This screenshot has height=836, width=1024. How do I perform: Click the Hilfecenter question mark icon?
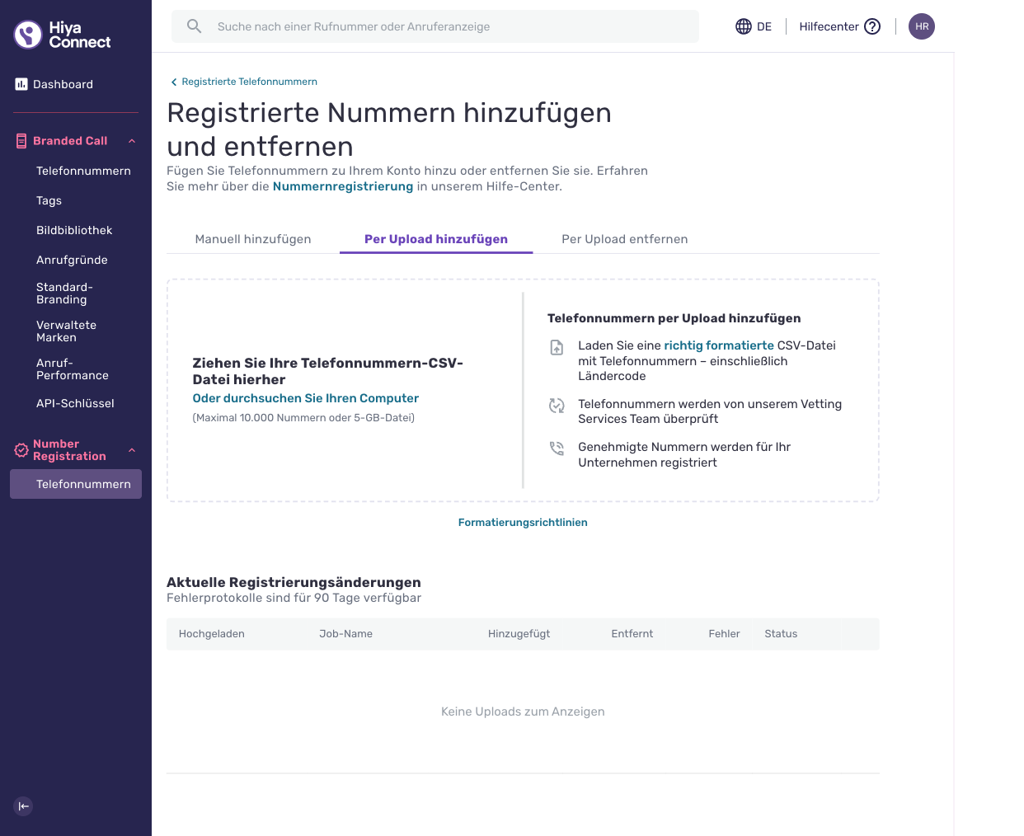coord(872,26)
